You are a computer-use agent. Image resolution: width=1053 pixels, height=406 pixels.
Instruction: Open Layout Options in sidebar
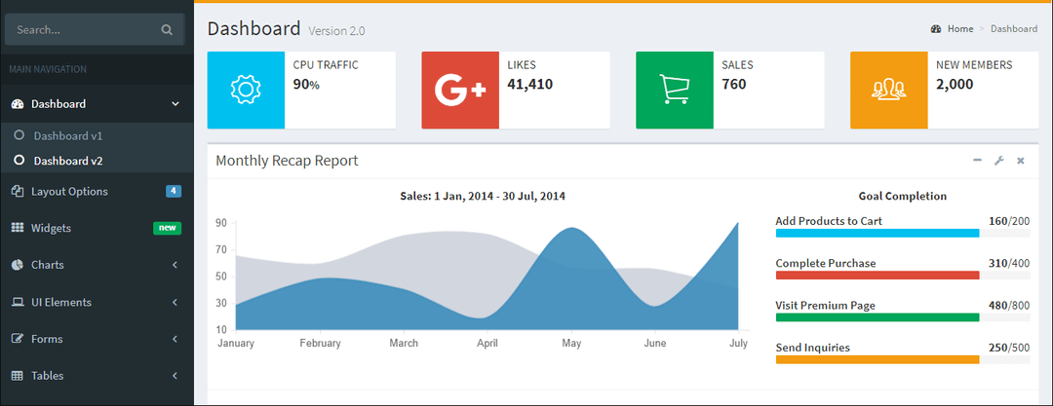(x=68, y=192)
